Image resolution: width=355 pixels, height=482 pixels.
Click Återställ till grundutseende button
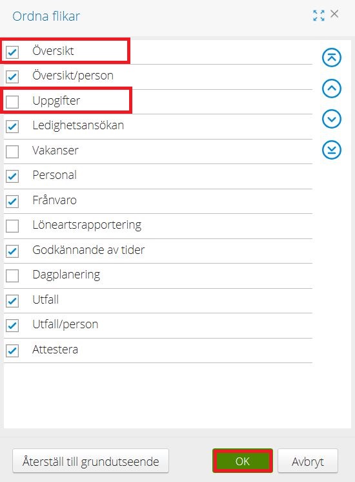point(90,461)
